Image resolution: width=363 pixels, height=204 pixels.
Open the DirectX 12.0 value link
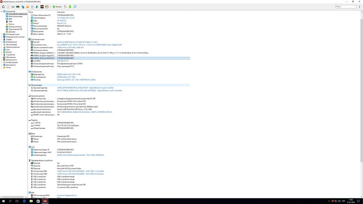62,23
